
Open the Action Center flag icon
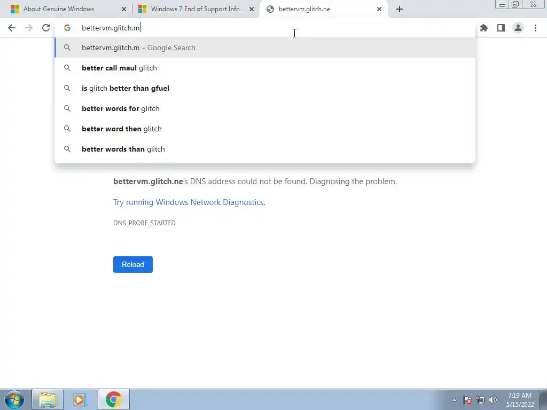tap(467, 400)
